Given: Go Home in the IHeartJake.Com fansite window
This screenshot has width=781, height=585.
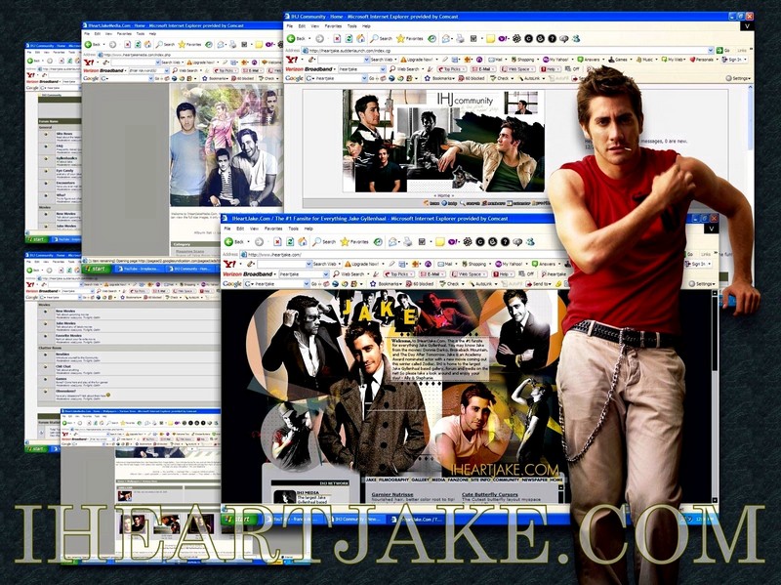Looking at the screenshot, I should [303, 241].
